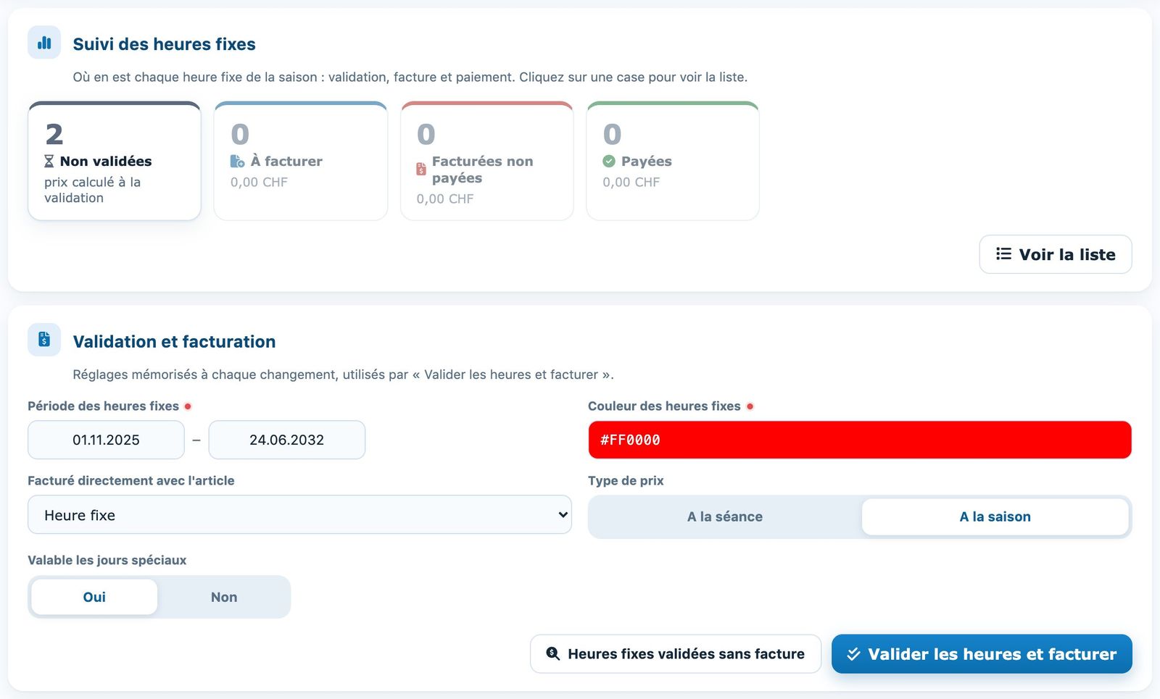Open the Payées status card
The width and height of the screenshot is (1160, 699).
[x=673, y=161]
